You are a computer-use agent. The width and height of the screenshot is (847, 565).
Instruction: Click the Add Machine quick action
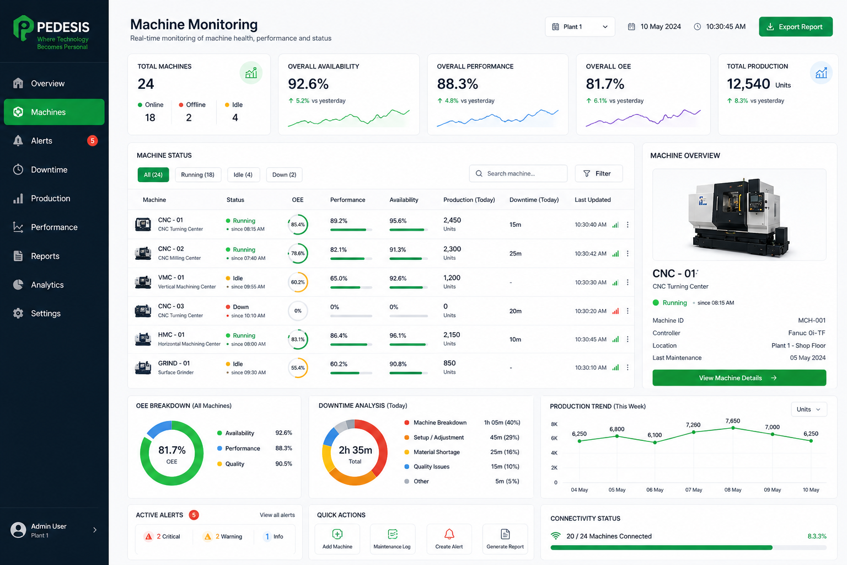pos(337,539)
